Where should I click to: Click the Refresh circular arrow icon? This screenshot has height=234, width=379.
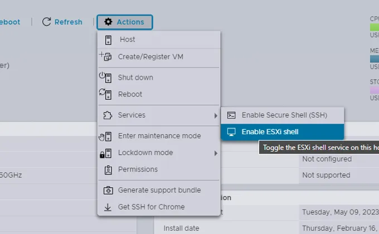pos(46,22)
